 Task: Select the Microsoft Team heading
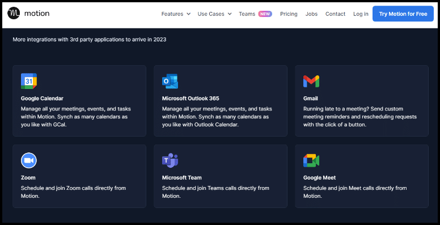(x=182, y=177)
